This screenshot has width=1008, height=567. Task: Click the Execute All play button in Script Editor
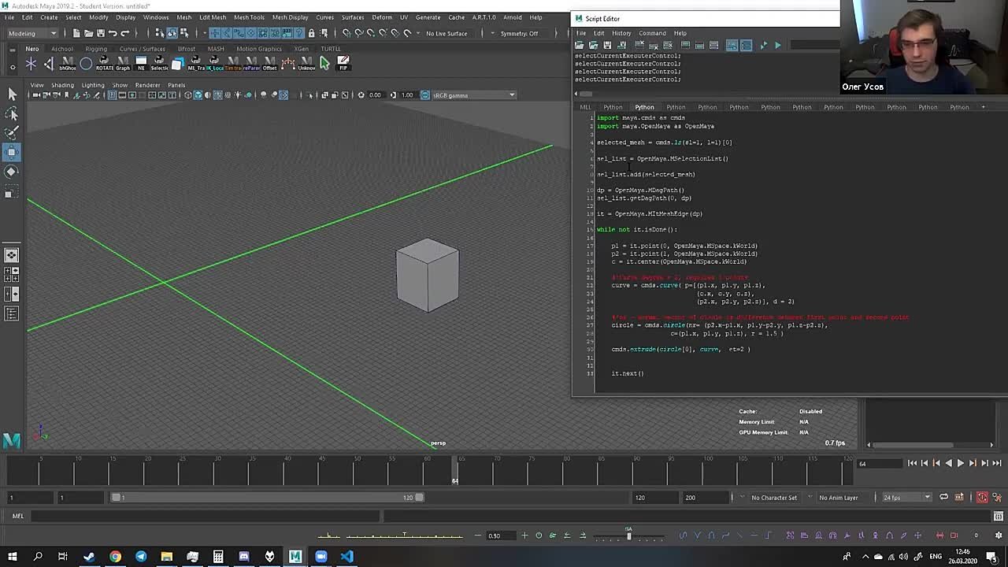[x=763, y=45]
